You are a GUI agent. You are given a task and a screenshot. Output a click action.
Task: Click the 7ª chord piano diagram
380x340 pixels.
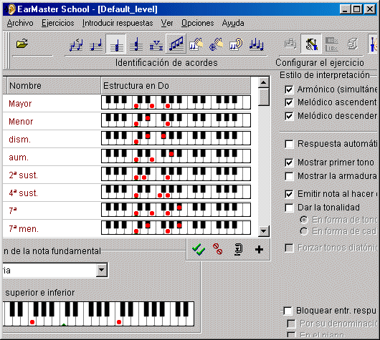tap(176, 210)
